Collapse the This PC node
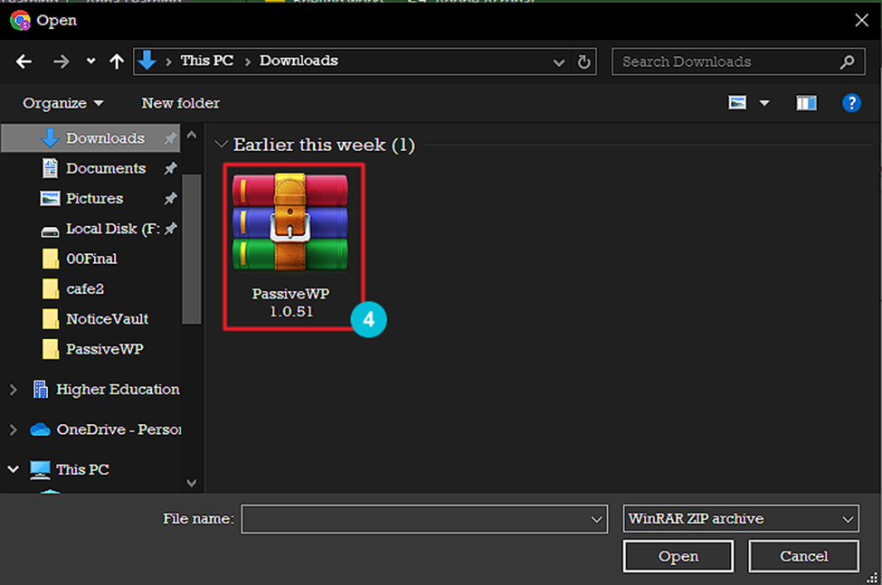Image resolution: width=882 pixels, height=585 pixels. (14, 469)
